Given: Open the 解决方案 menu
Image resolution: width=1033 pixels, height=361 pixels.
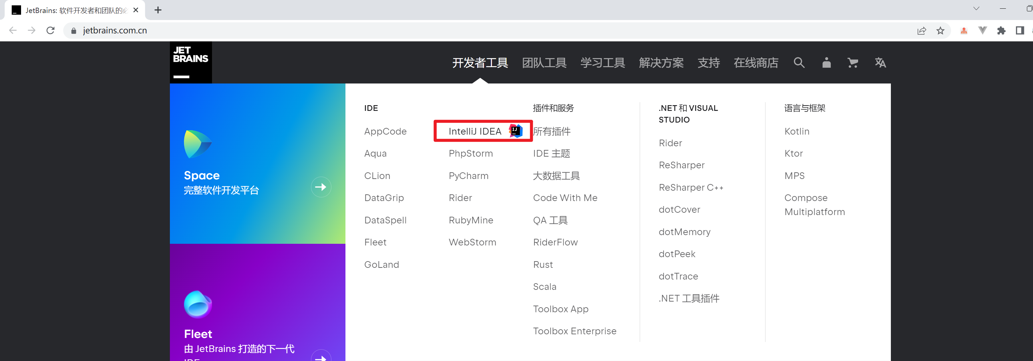Looking at the screenshot, I should click(661, 62).
